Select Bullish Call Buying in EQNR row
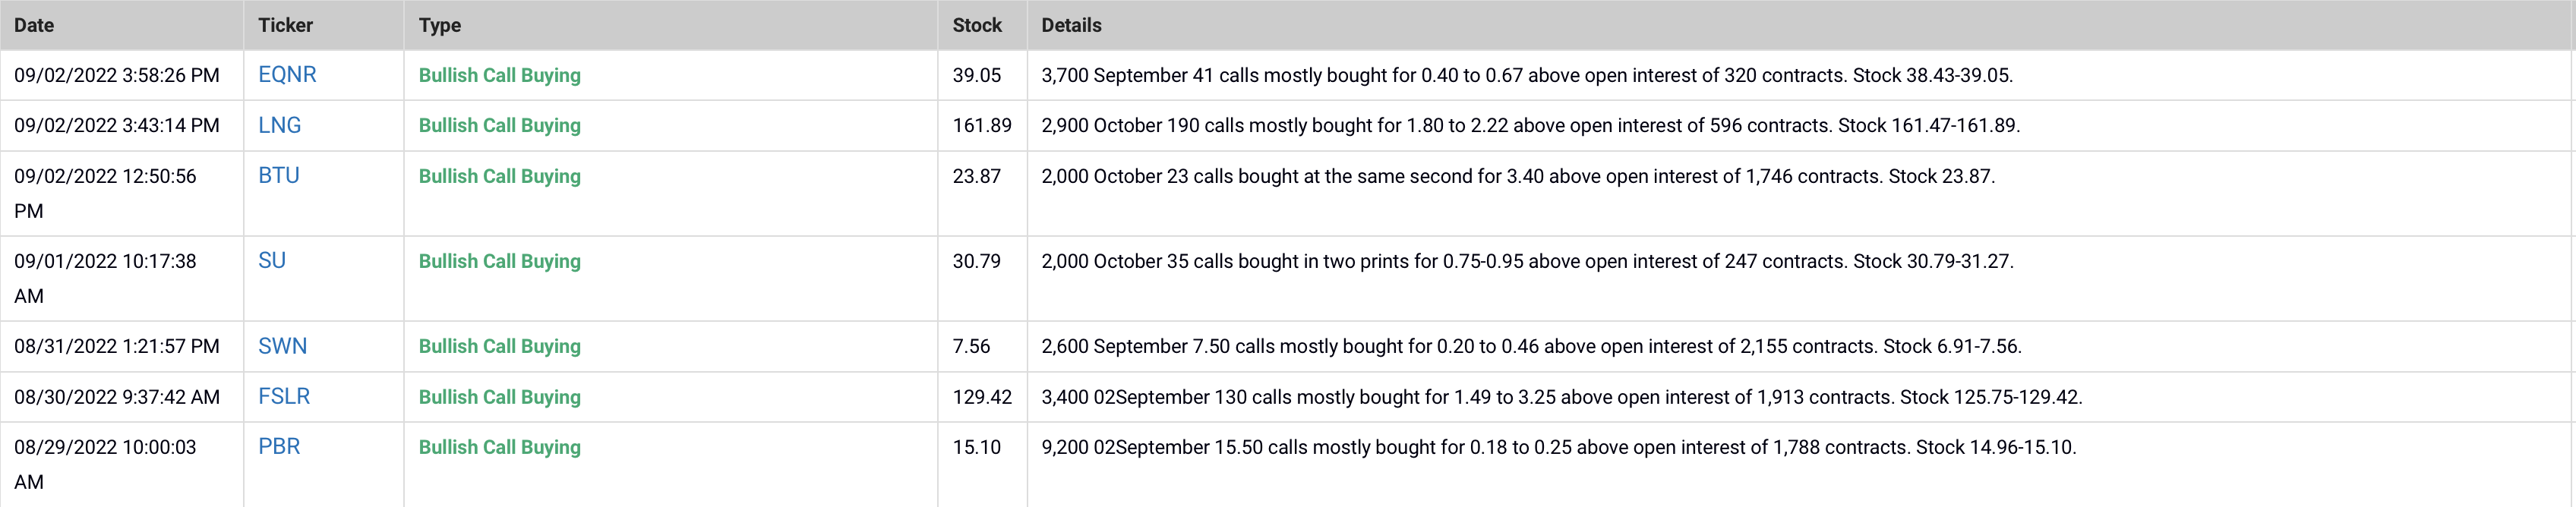Viewport: 2576px width, 507px height. pos(499,75)
